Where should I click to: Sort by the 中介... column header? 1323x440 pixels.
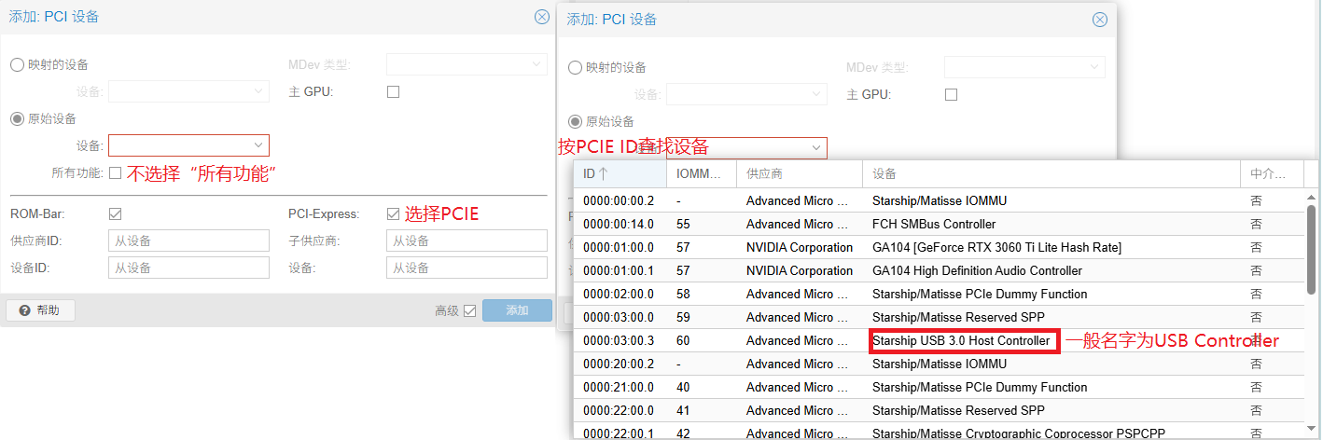tap(1272, 173)
